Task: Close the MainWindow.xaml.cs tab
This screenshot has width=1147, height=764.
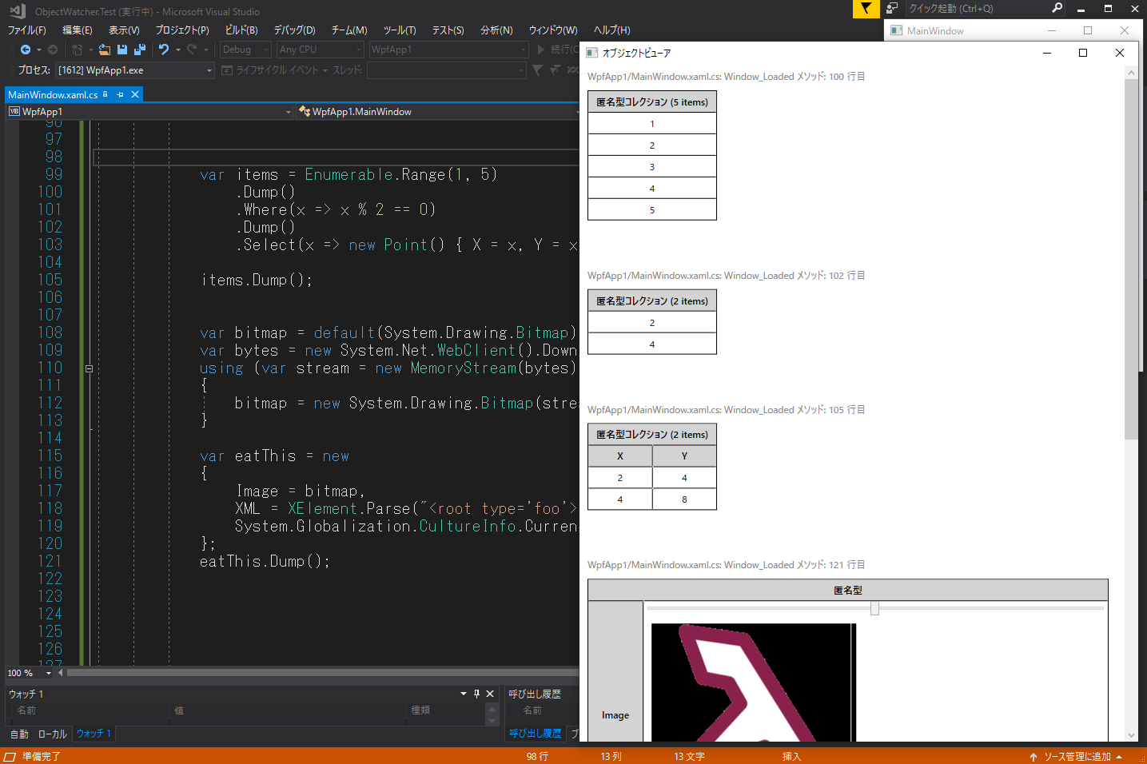Action: tap(135, 94)
